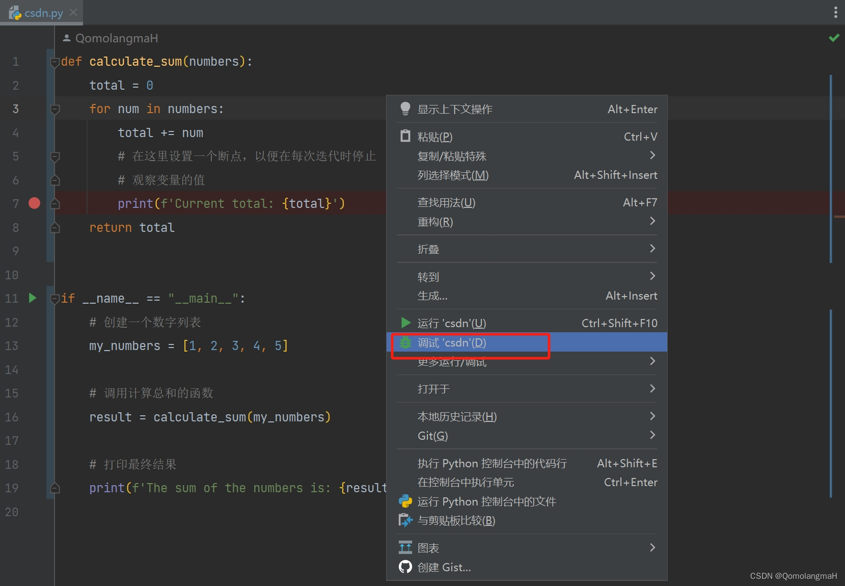Choose Create Gist (创建 Gist...)

coord(527,568)
